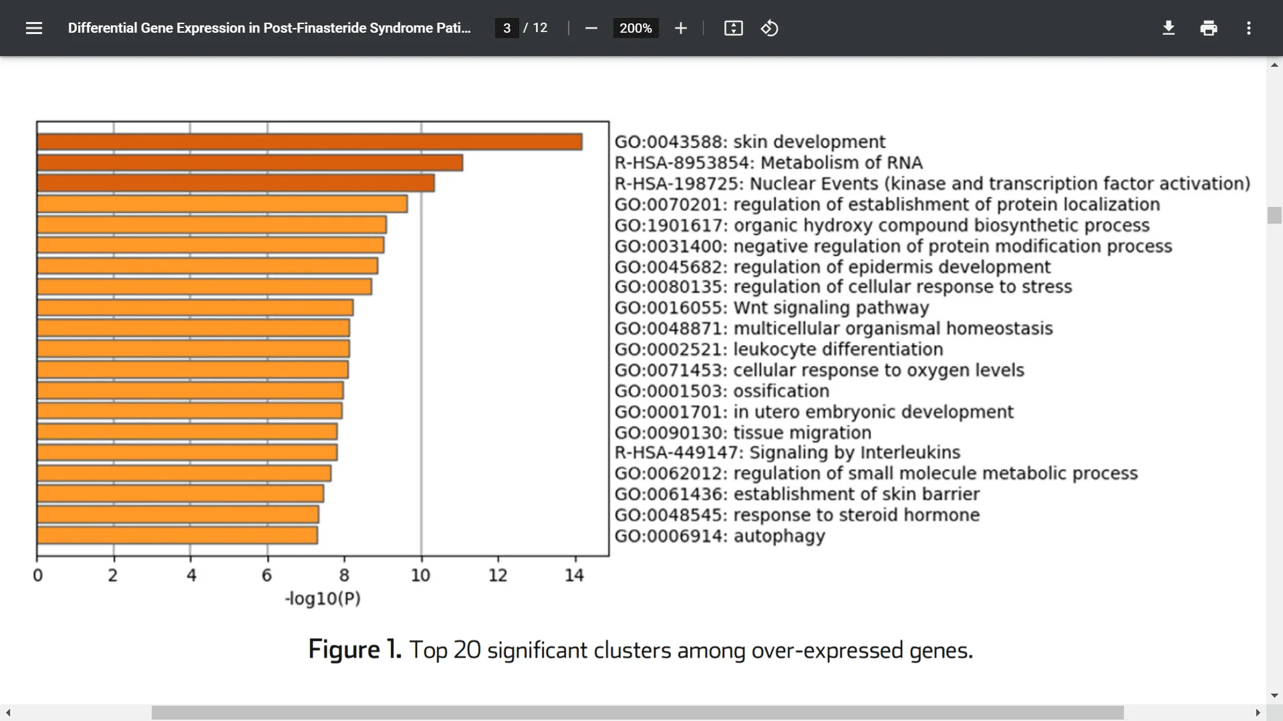Screen dimensions: 1283x721
Task: Click the zoom in plus button
Action: (680, 28)
